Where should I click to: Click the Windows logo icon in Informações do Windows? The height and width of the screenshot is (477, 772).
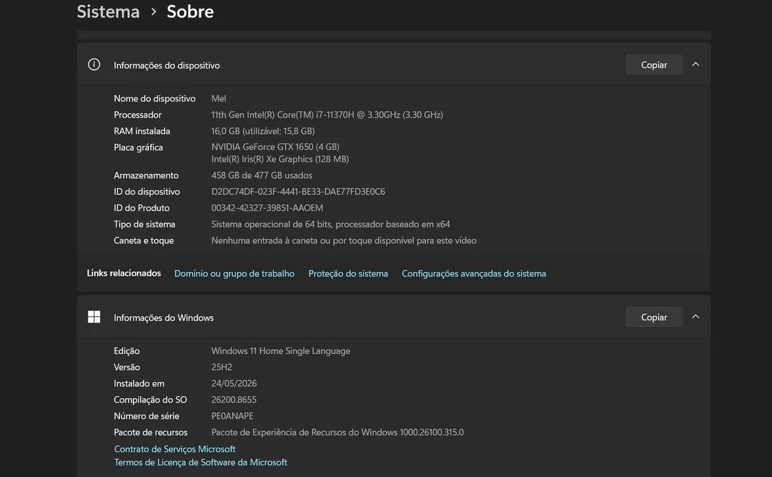[x=94, y=317]
